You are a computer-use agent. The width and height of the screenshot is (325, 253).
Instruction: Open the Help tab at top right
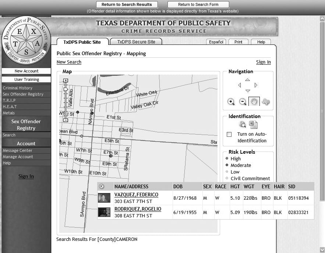pyautogui.click(x=261, y=42)
